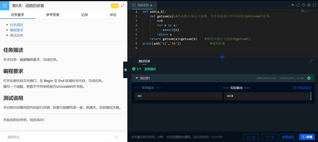Go to the next level 下一关
Screen dimensions: 318x142
270,137
